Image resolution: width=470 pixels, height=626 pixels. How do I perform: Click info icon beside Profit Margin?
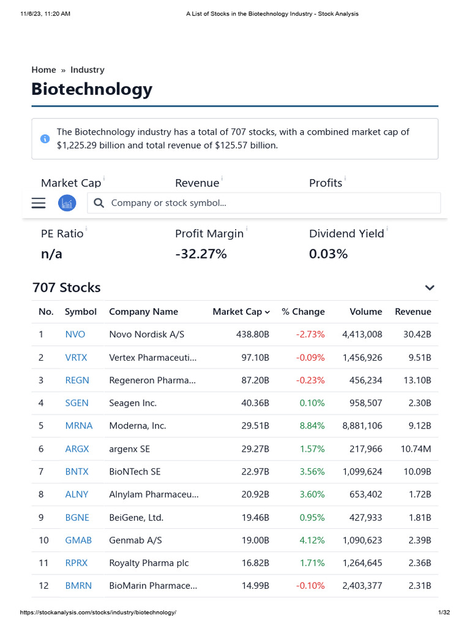click(x=246, y=229)
